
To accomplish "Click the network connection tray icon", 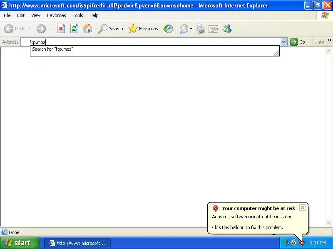I will tap(287, 243).
